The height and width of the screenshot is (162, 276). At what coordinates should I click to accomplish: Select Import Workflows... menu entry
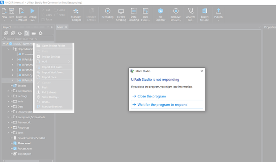click(x=54, y=72)
